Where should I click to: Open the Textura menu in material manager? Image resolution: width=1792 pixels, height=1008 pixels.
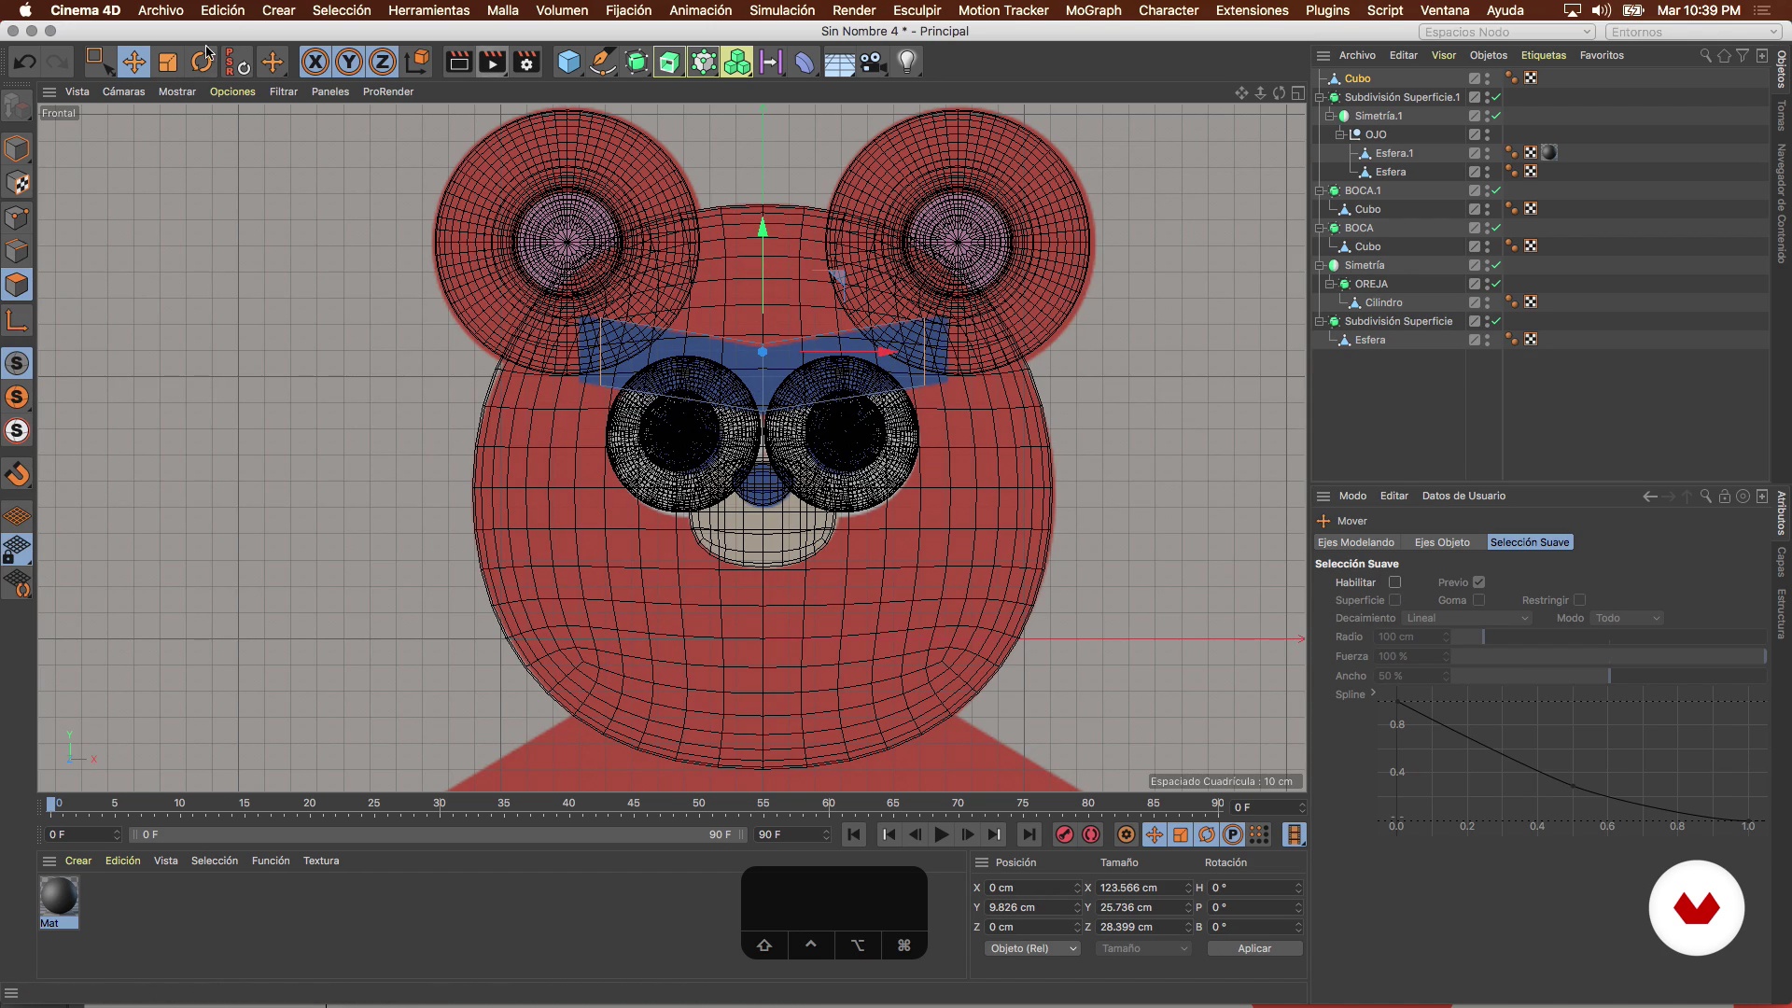coord(321,861)
